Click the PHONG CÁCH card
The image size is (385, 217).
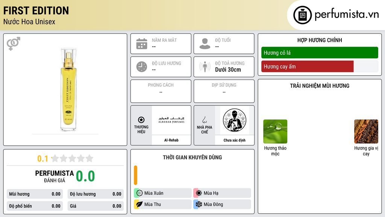point(161,91)
